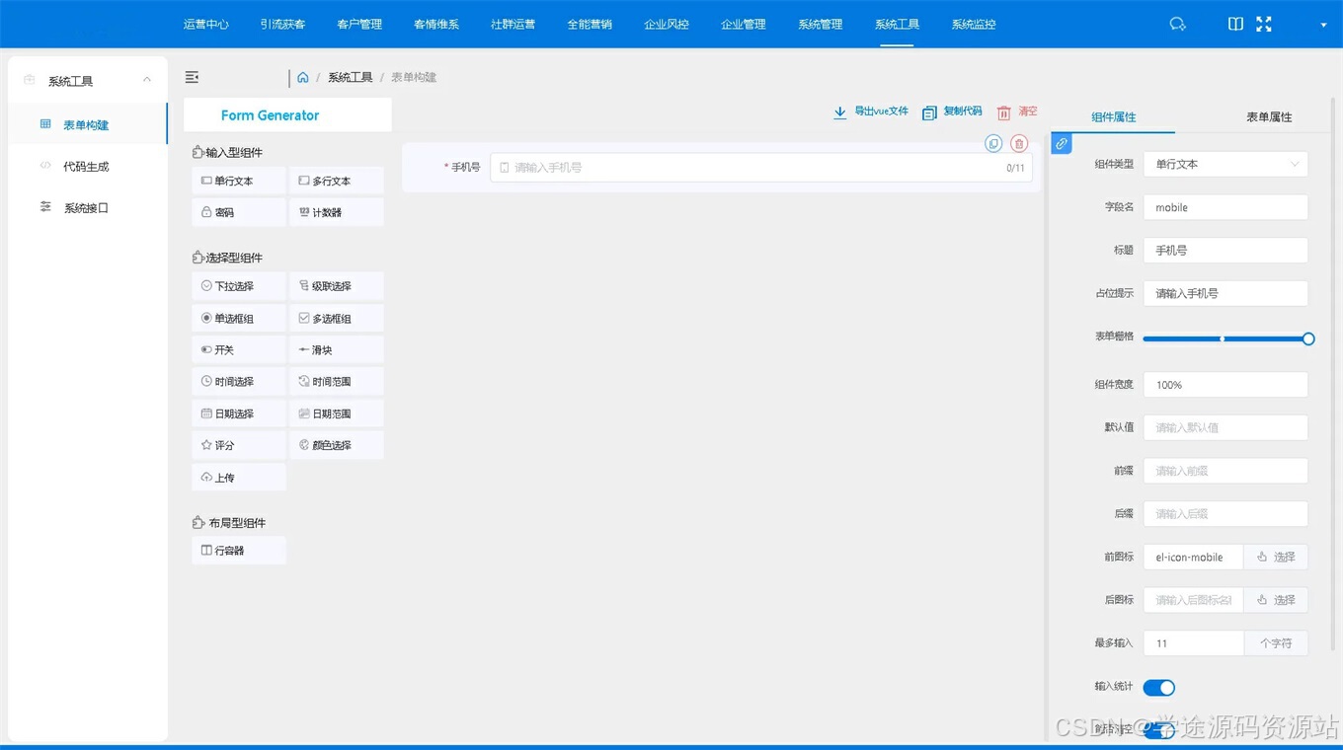Open 系统接口 in the sidebar

coord(86,208)
